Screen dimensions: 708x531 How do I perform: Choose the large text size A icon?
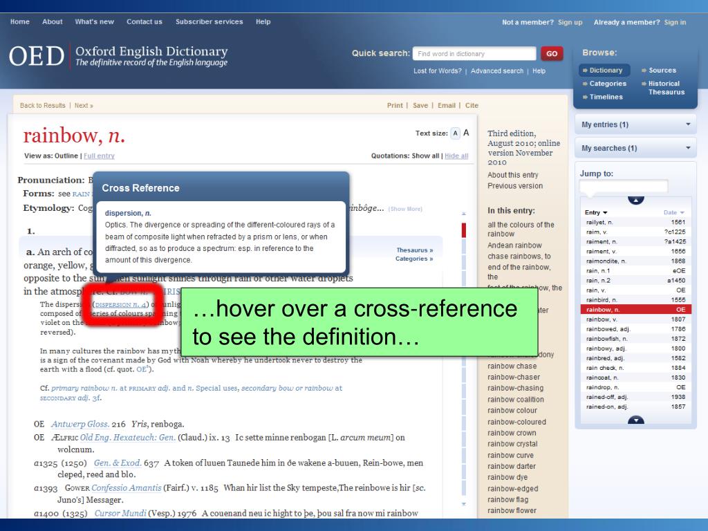(466, 133)
